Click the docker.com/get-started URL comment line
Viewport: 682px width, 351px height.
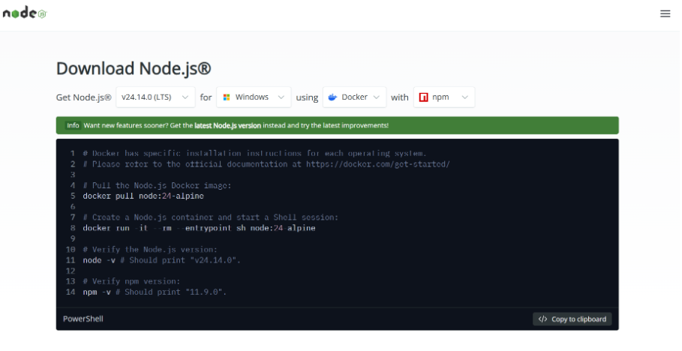point(266,164)
